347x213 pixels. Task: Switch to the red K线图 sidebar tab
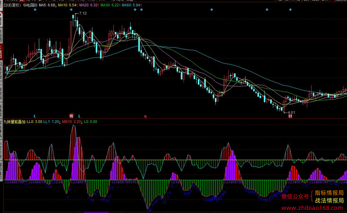[1, 51]
